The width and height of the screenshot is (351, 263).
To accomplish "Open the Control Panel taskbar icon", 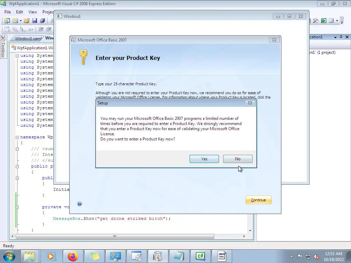I will [x=115, y=256].
